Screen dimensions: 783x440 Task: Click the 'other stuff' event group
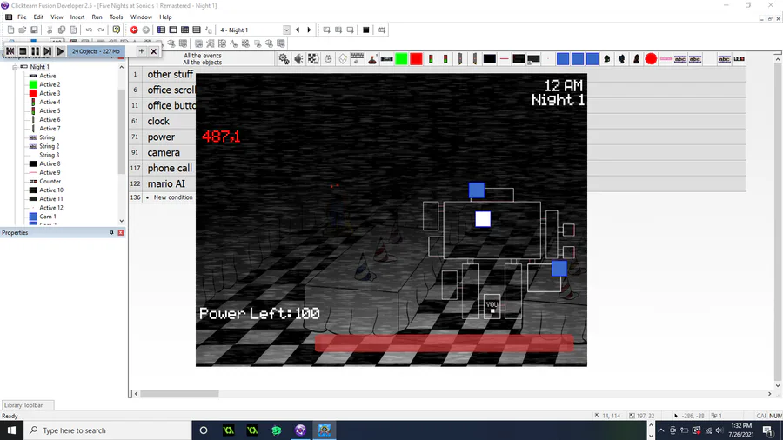pyautogui.click(x=170, y=74)
